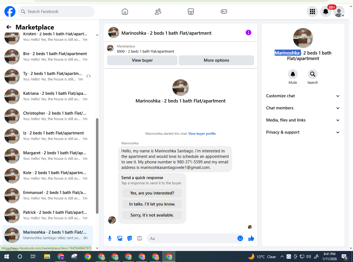Open the $900 Marketplace listing banner
Image resolution: width=353 pixels, height=262 pixels.
click(180, 49)
